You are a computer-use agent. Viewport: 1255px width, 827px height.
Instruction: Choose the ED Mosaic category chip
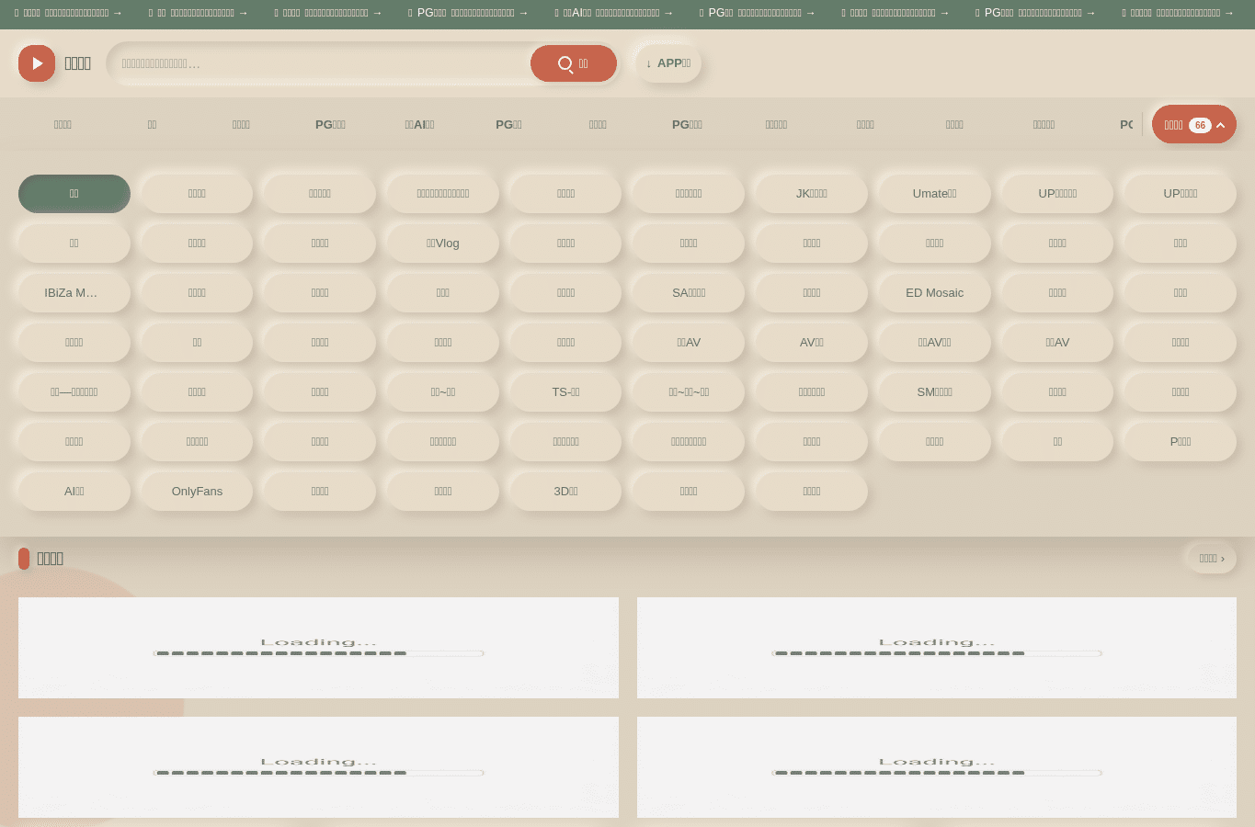pyautogui.click(x=934, y=293)
